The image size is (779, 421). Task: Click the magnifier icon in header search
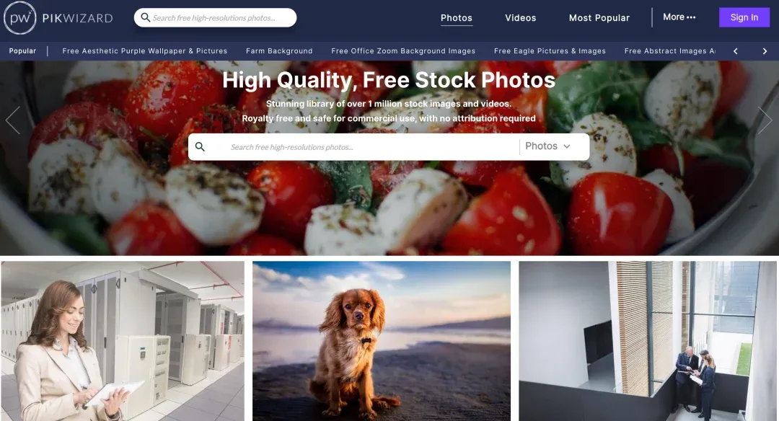coord(146,17)
